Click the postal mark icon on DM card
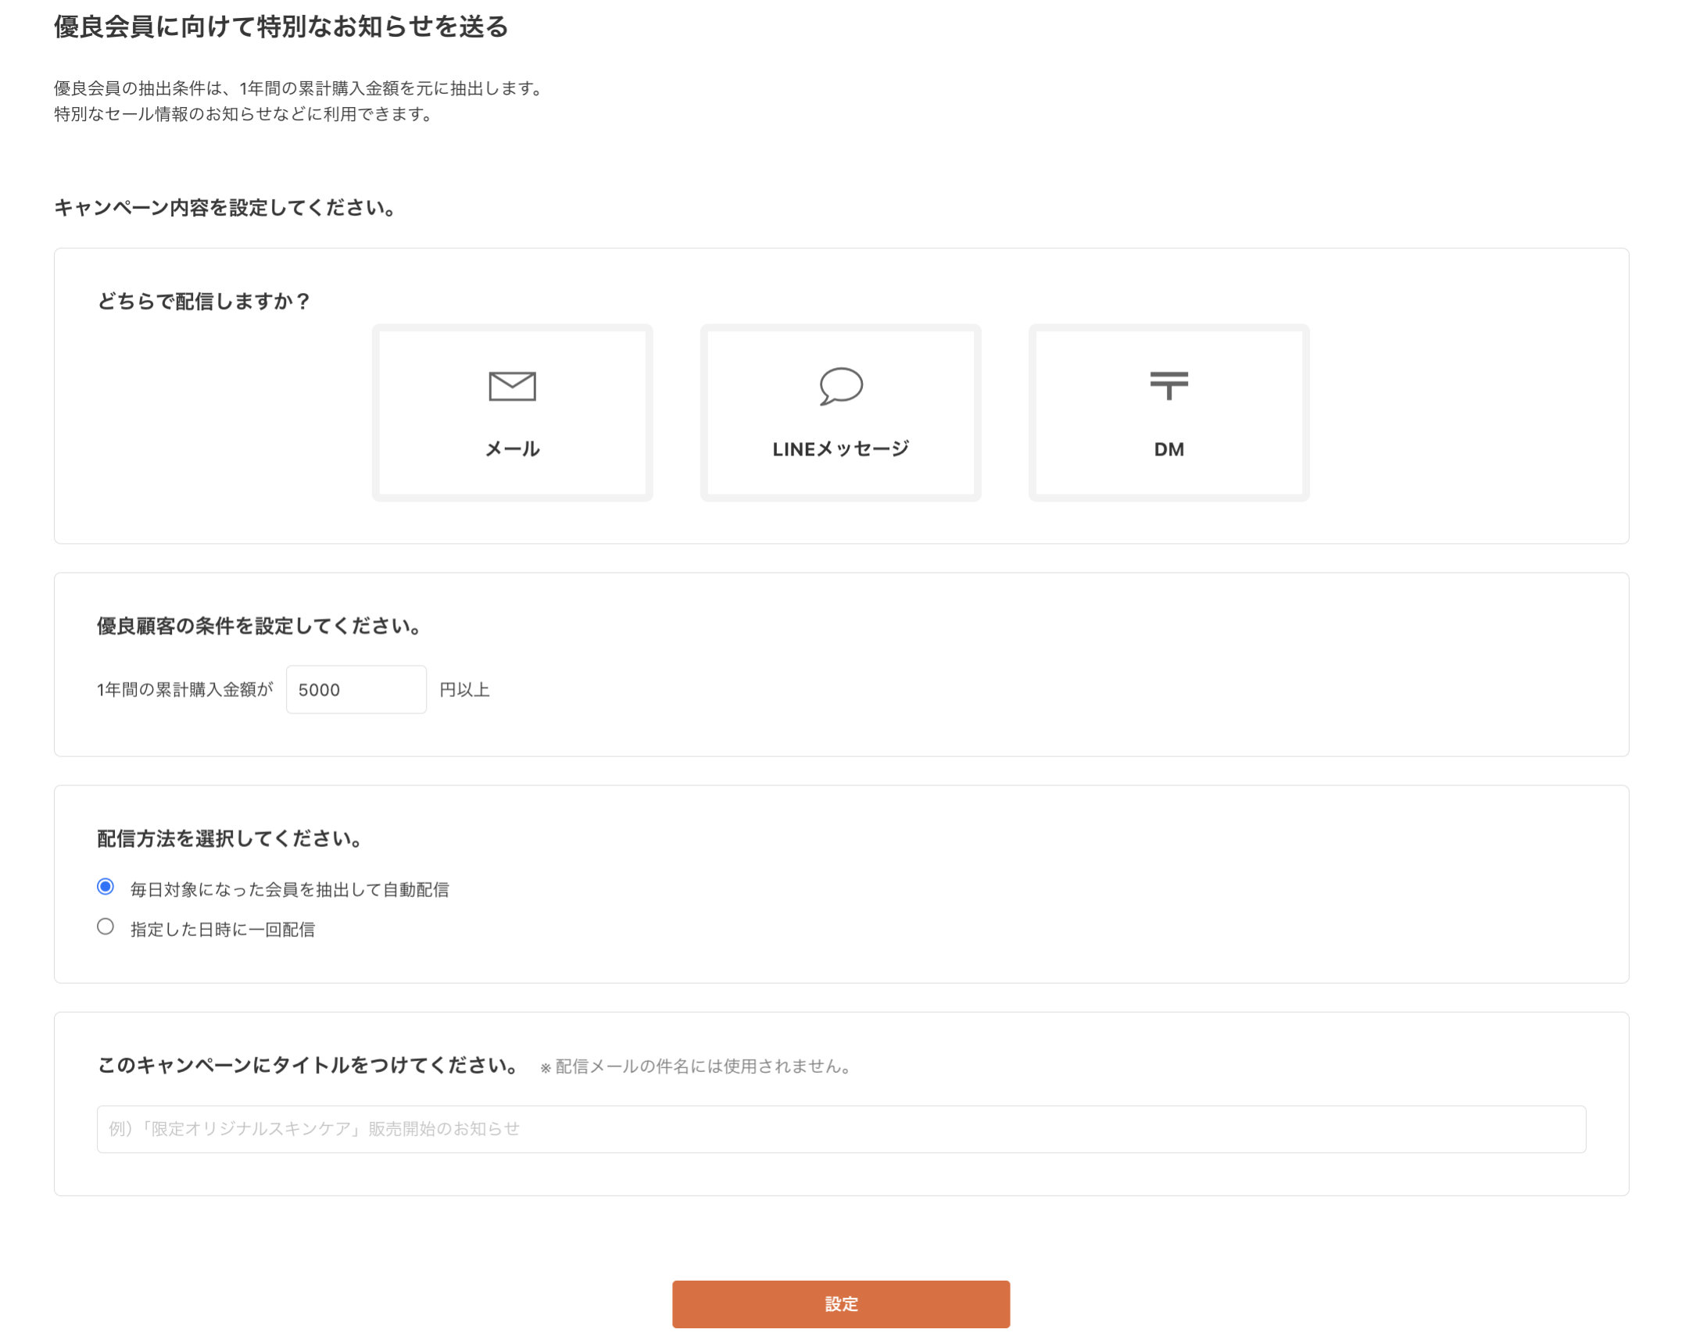Screen dimensions: 1689x1340 coord(1168,385)
